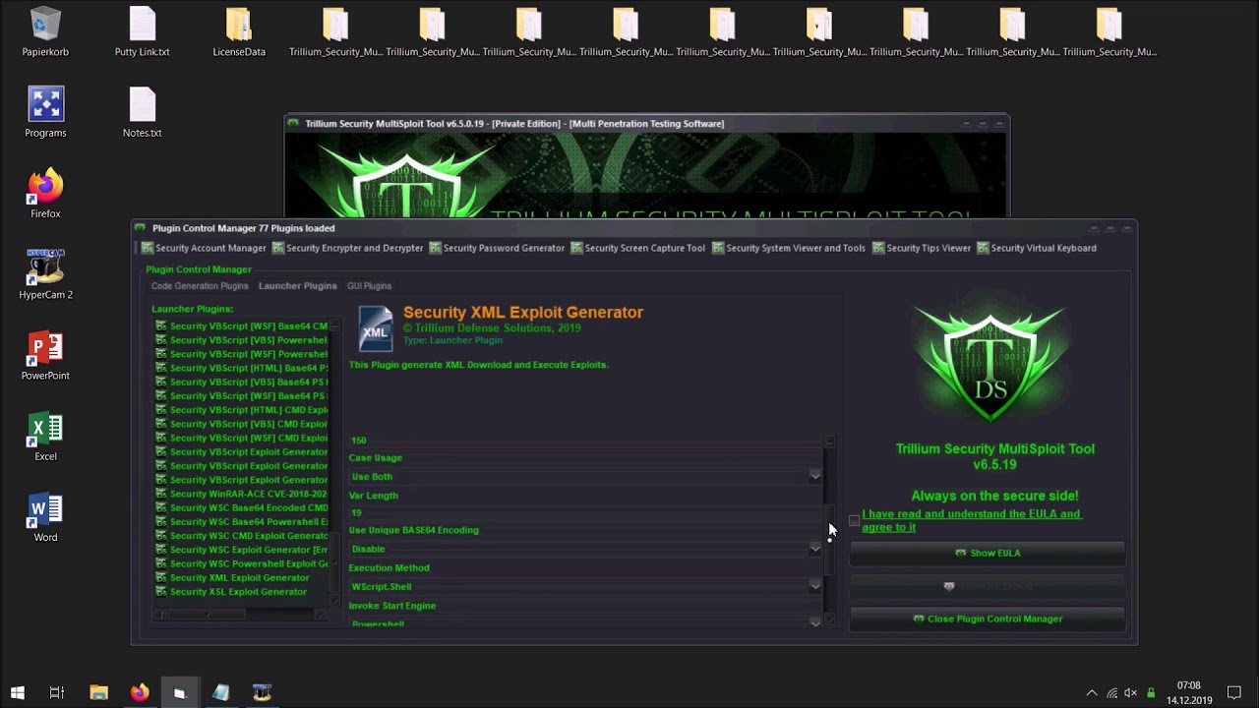Click the options panel vertical scrollbar thumb
Image resolution: width=1259 pixels, height=708 pixels.
coord(829,539)
